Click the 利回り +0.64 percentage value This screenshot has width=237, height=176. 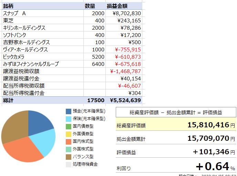pyautogui.click(x=213, y=167)
